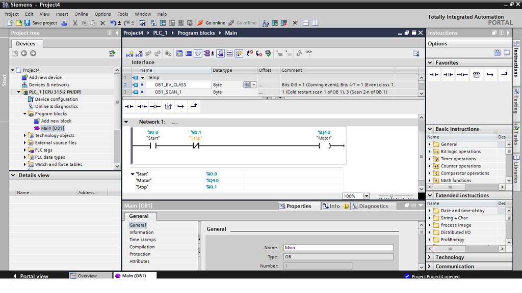Toggle the Project tree collapse arrow
This screenshot has height=293, width=522.
tap(117, 33)
